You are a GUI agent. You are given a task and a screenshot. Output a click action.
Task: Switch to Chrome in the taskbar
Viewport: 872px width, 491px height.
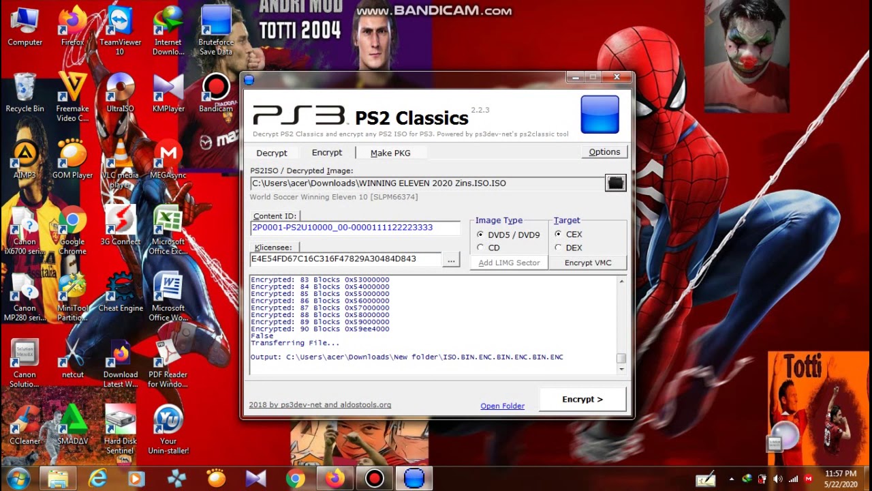pos(295,478)
